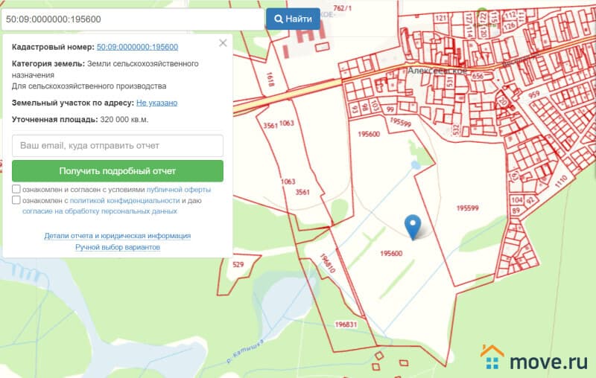The width and height of the screenshot is (596, 378).
Task: Open the Не указано address link
Action: click(156, 103)
